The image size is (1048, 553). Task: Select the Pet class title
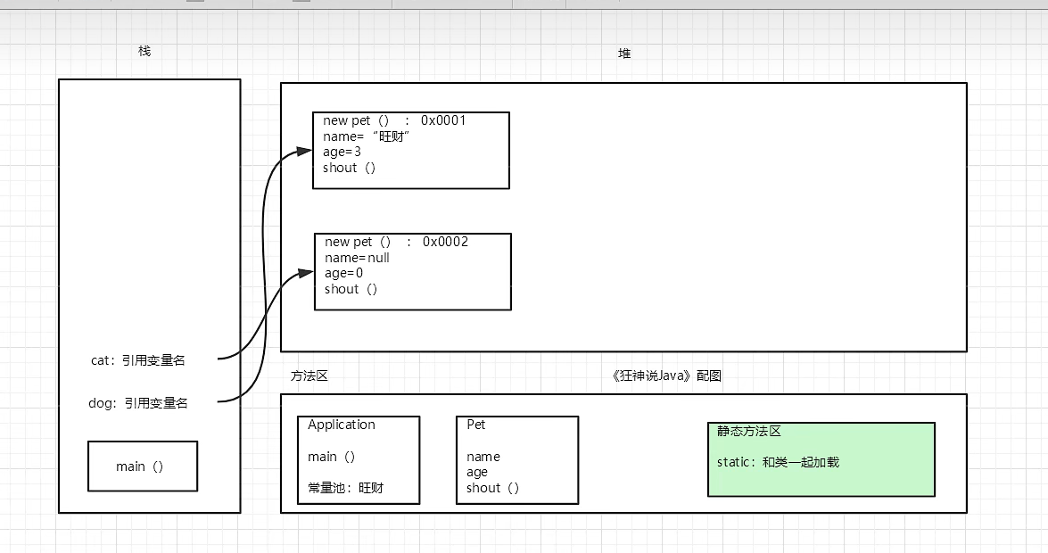tap(476, 425)
